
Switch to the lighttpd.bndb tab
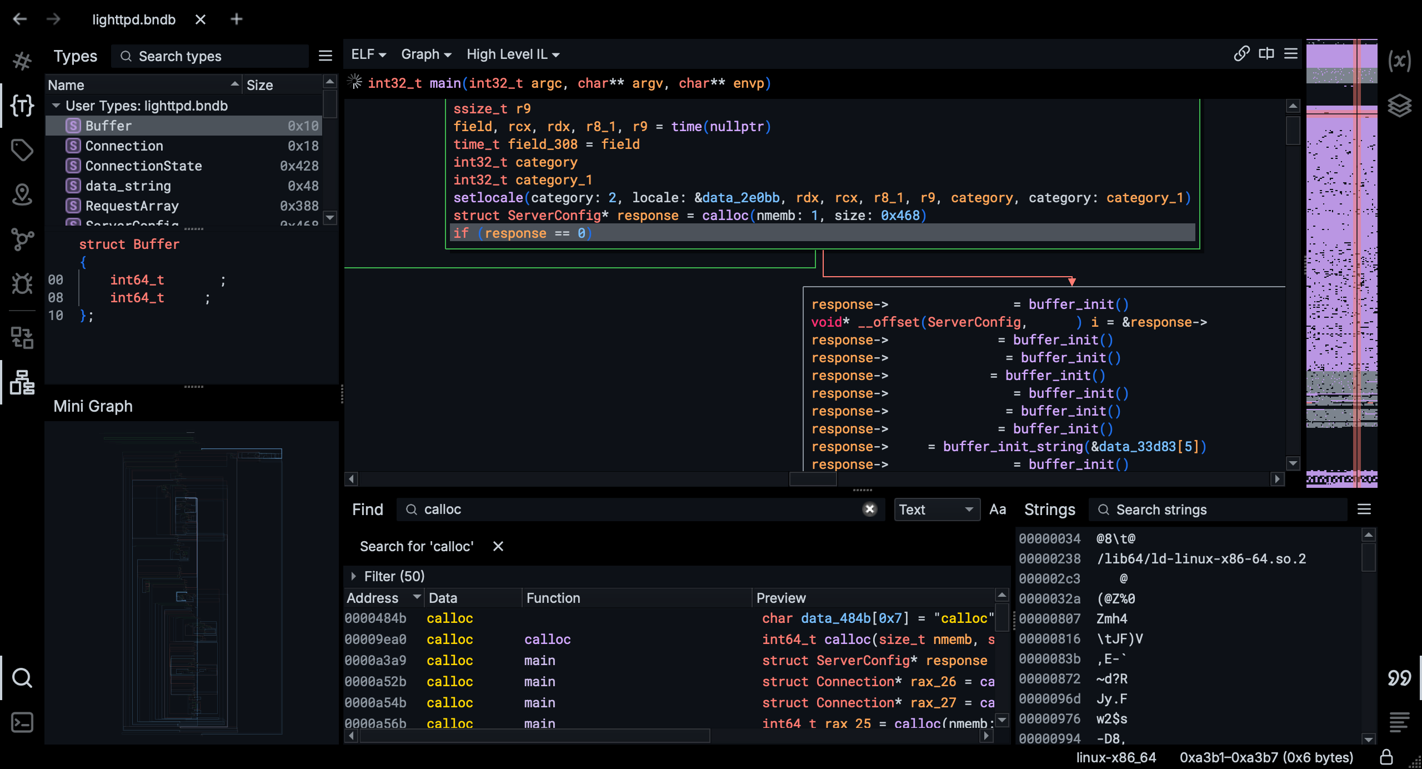tap(134, 19)
